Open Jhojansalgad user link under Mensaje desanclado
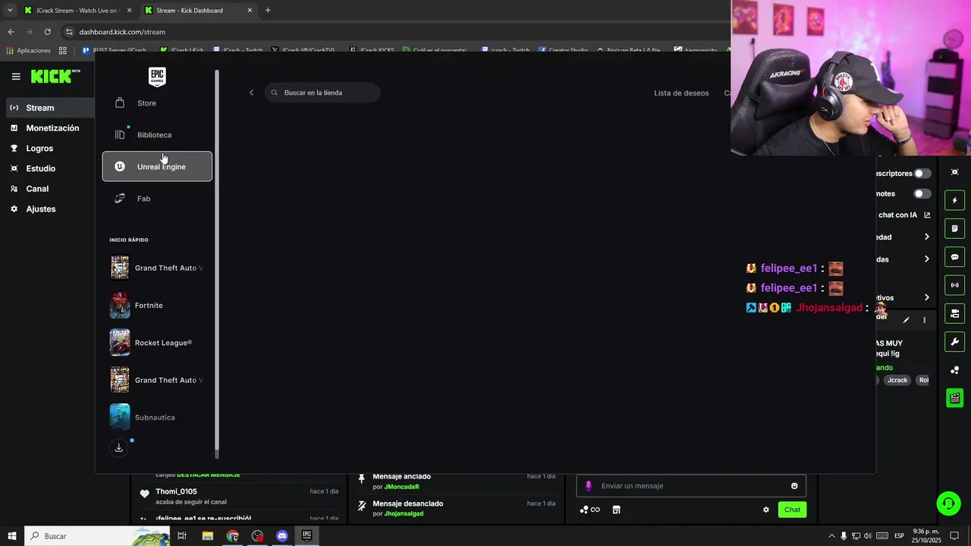 (404, 513)
